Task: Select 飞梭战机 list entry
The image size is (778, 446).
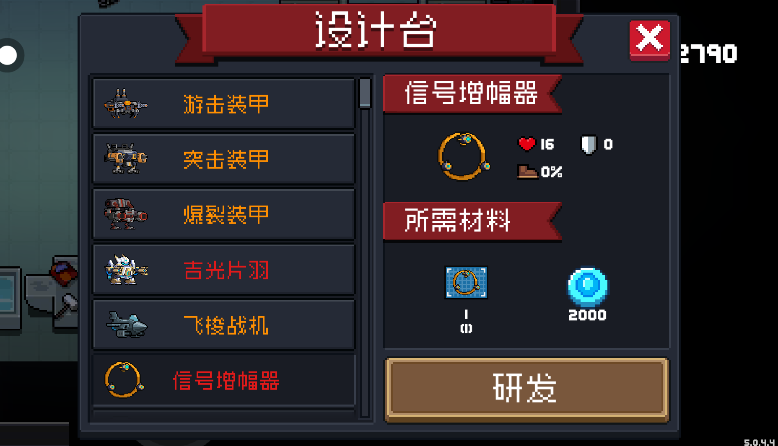Action: [x=224, y=325]
